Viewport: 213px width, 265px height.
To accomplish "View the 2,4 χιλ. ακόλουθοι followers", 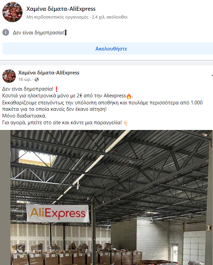I will click(x=110, y=17).
